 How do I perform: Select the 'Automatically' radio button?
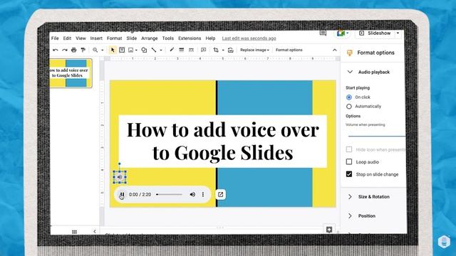[349, 107]
